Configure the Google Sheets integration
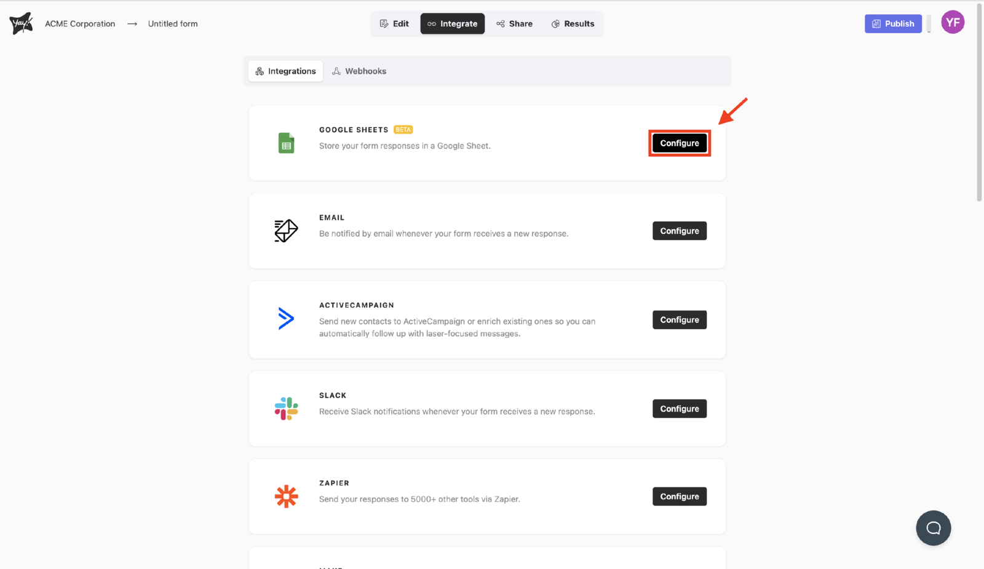This screenshot has height=569, width=984. (x=679, y=143)
